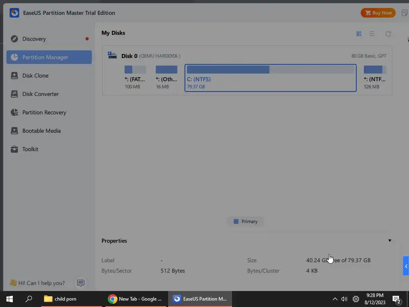Screen dimensions: 409x307
Task: Click the '80 GB Basic, GPT' text
Action: (x=369, y=56)
